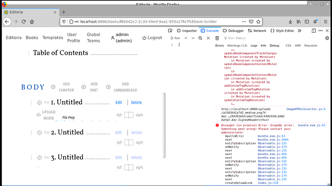Clear console output with trash icon
Screen dimensions: 332x186
217,38
